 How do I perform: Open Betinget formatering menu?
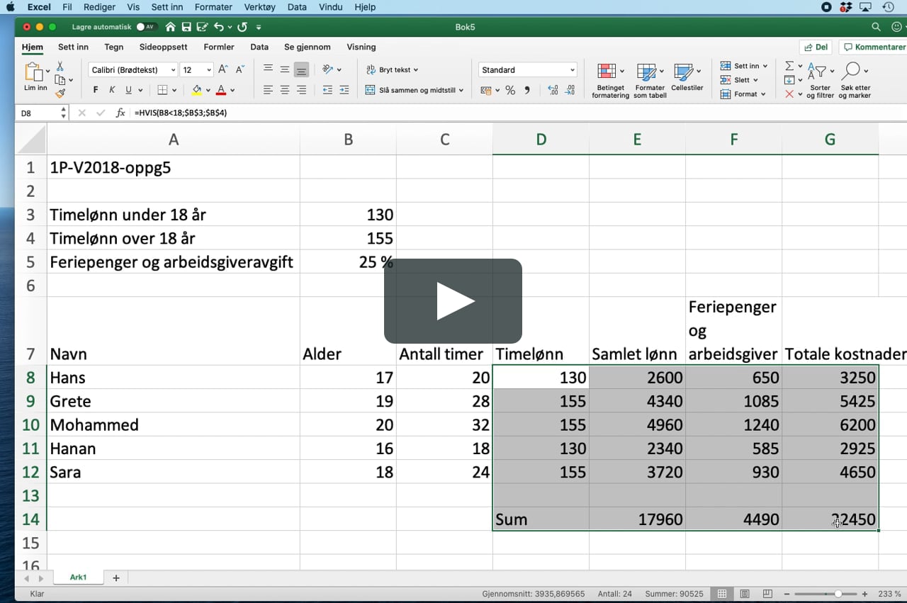click(610, 81)
